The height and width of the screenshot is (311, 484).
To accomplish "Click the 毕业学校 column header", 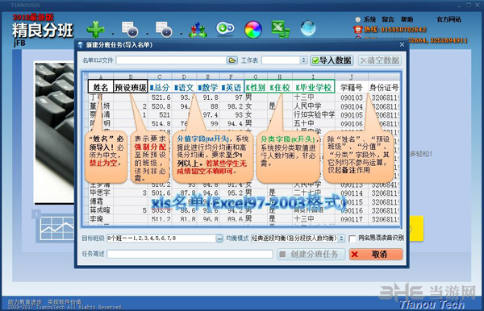I will (313, 87).
